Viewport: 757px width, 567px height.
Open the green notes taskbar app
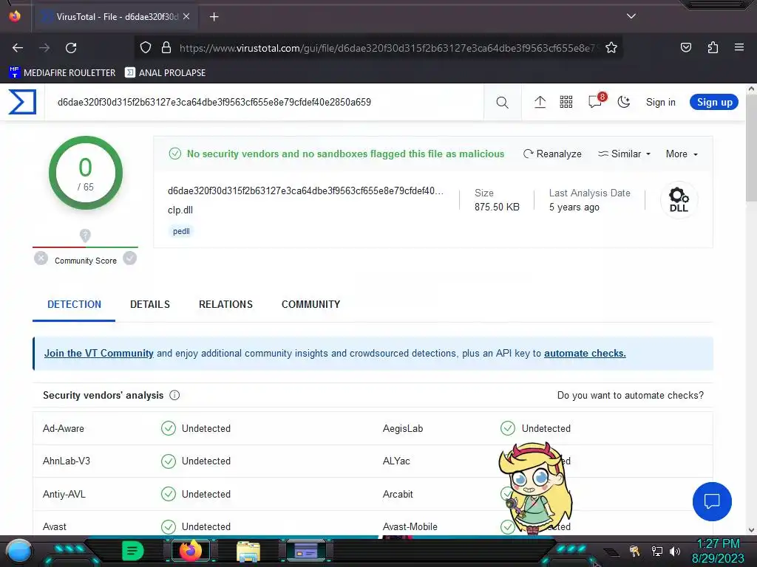(133, 551)
